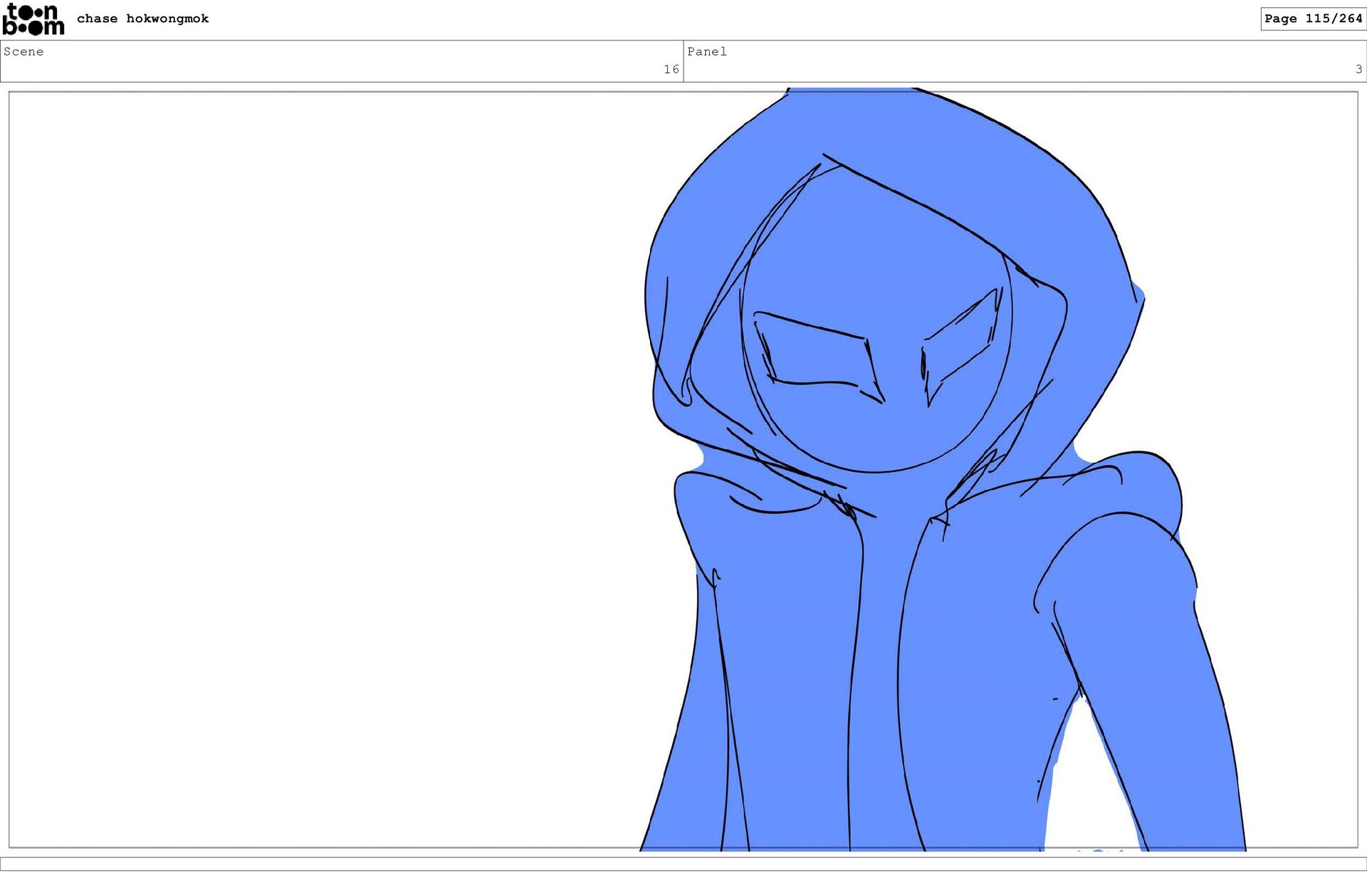The height and width of the screenshot is (884, 1367).
Task: Click the Page 115/264 indicator box
Action: pos(1312,19)
